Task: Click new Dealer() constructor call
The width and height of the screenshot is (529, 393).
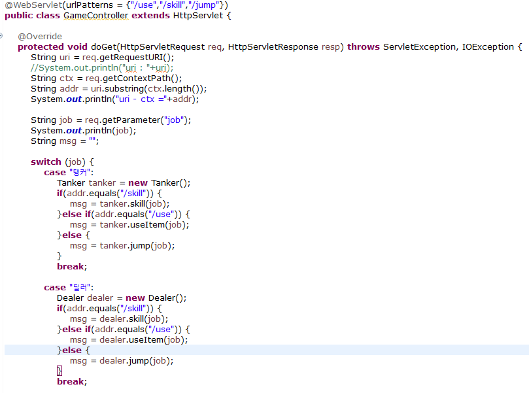Action: point(154,298)
